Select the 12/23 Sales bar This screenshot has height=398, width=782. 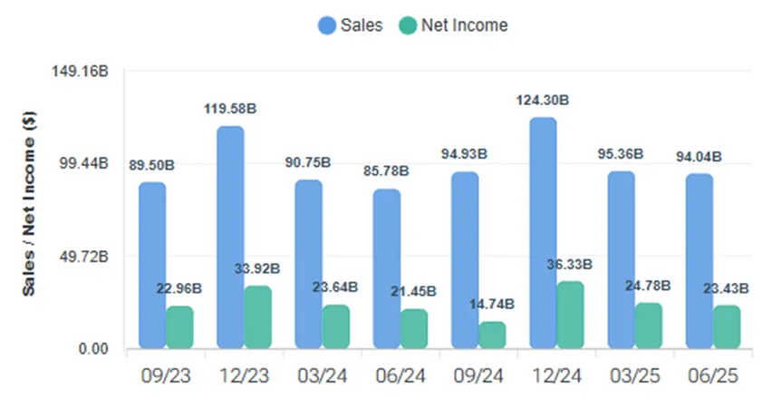click(x=230, y=238)
